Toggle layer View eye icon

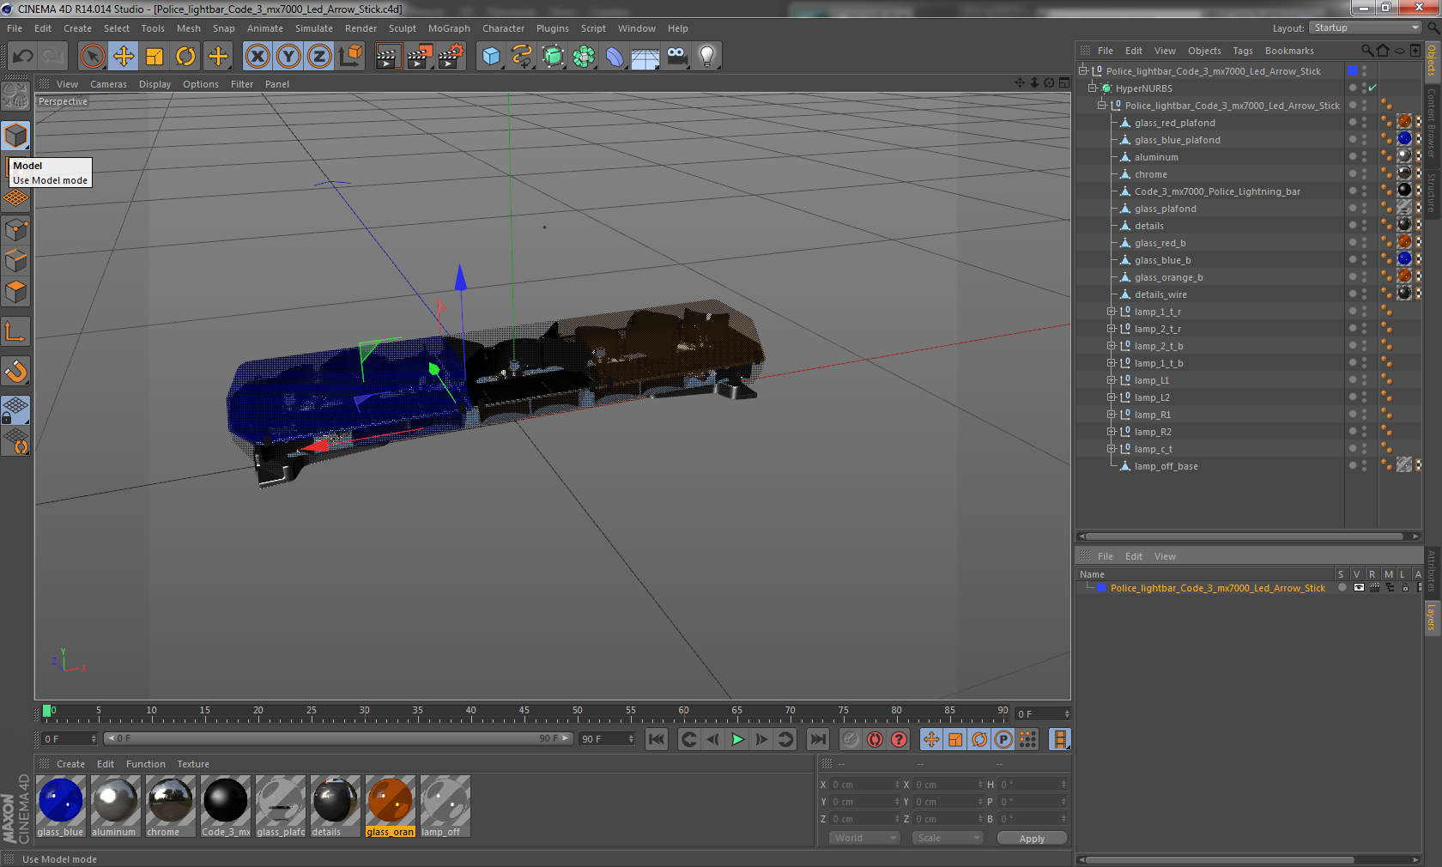point(1359,588)
